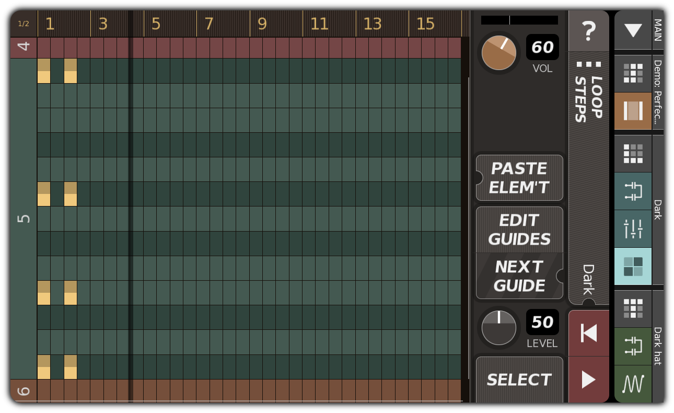Select the sample thumbnail under Demo: Perfec track
Image resolution: width=674 pixels, height=413 pixels.
point(633,111)
